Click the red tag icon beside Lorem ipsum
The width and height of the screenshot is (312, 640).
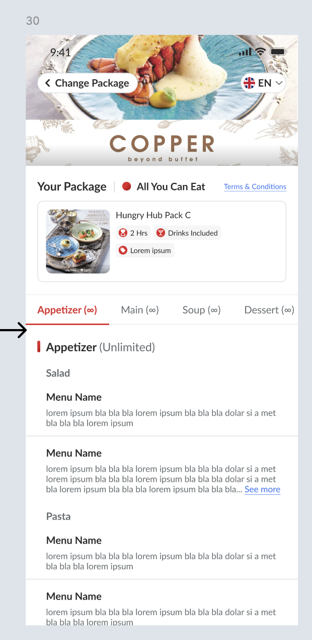pyautogui.click(x=123, y=250)
